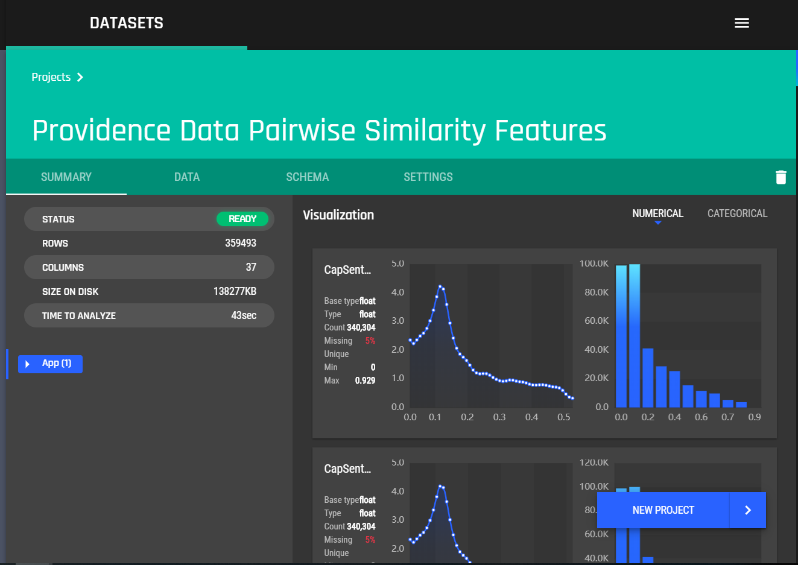Switch to the SUMMARY tab
The width and height of the screenshot is (798, 565).
[66, 177]
